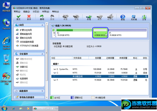Open the 教程 (Tutorial) help icon
Screen dimensions: 157x111
tap(123, 17)
